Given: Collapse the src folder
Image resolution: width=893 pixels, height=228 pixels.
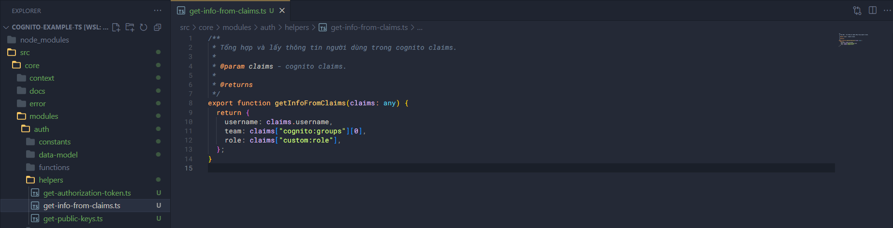Looking at the screenshot, I should point(25,53).
